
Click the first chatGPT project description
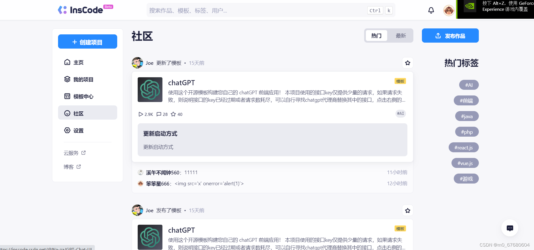tap(286, 96)
